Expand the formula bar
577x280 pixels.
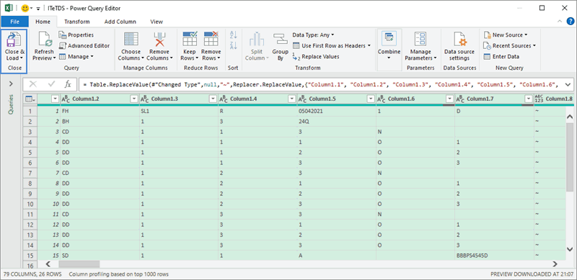click(x=568, y=84)
